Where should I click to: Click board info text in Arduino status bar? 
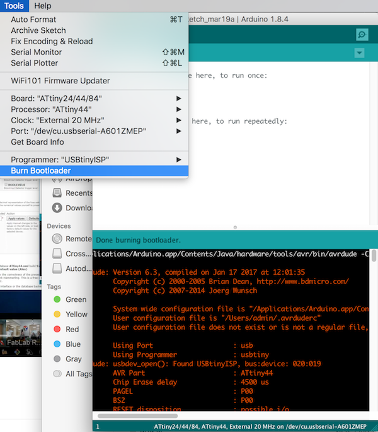click(x=260, y=426)
